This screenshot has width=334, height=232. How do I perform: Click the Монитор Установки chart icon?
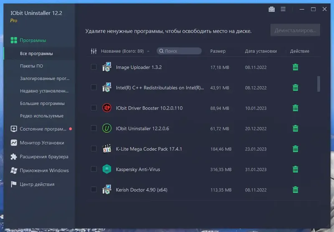pyautogui.click(x=14, y=142)
